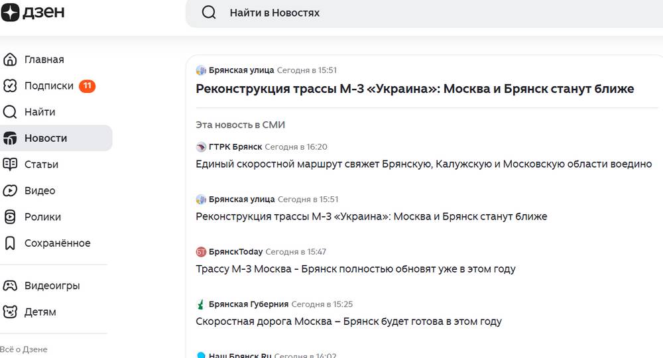This screenshot has height=358, width=663.
Task: Click the ГТРК Брянск source name
Action: point(235,147)
